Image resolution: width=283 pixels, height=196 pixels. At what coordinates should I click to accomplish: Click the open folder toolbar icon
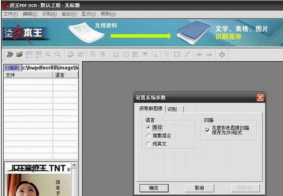20,54
